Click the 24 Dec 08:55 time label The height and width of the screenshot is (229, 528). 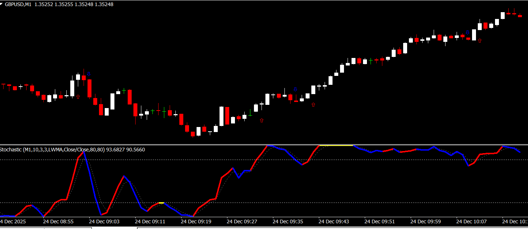pyautogui.click(x=58, y=221)
